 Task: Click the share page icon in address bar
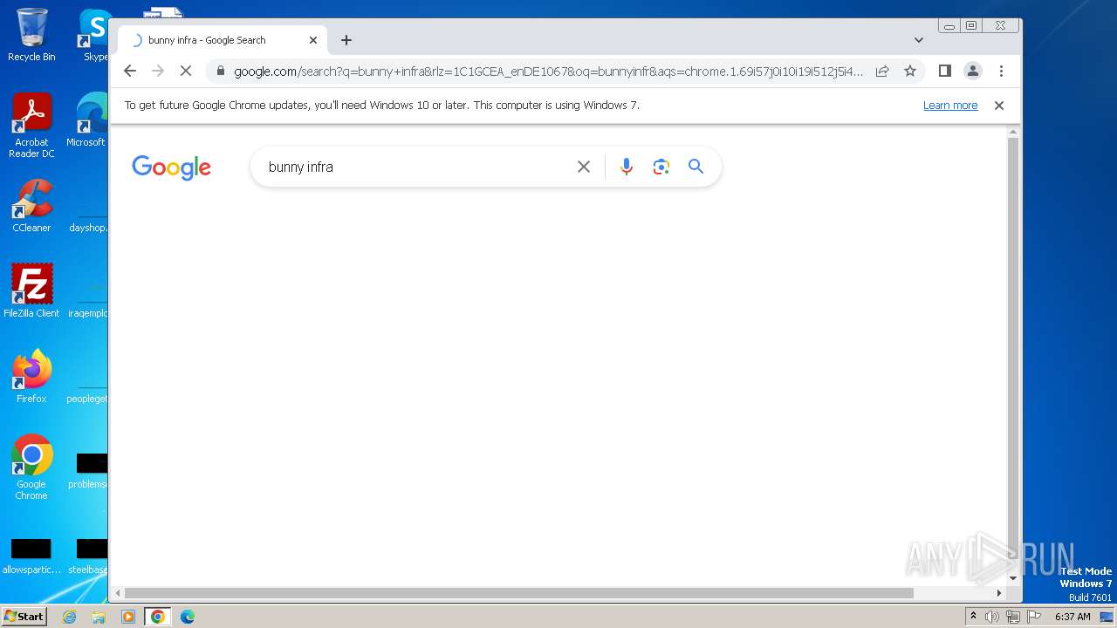tap(882, 72)
